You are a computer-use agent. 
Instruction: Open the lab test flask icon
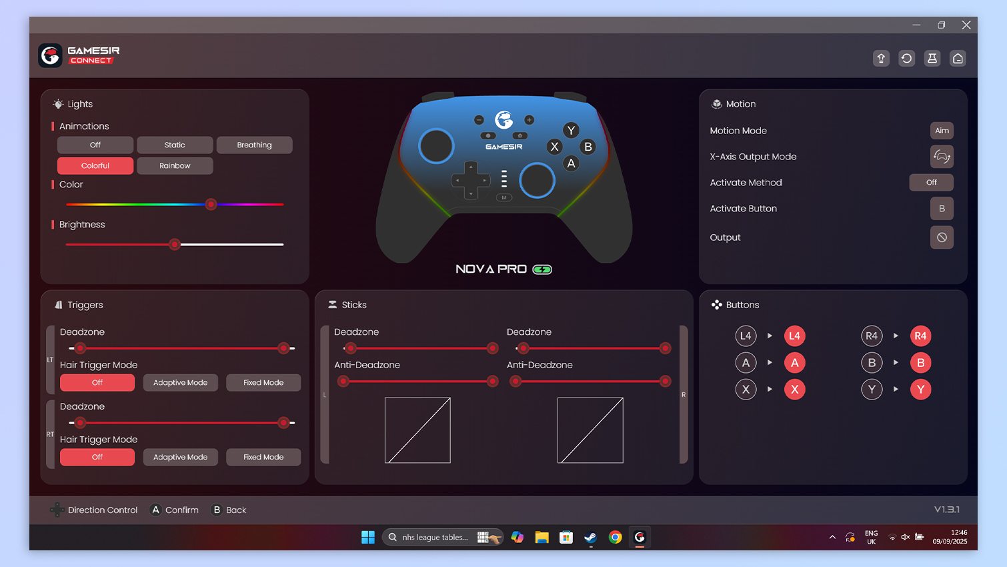pyautogui.click(x=932, y=59)
